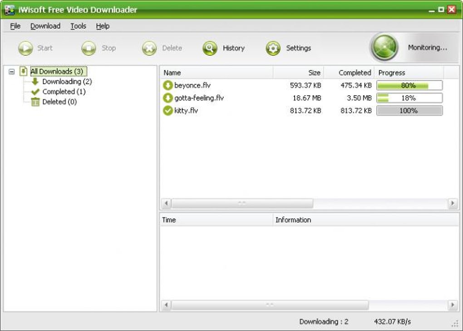
Task: Click the 80% progress bar for beyonce.flv
Action: (409, 85)
